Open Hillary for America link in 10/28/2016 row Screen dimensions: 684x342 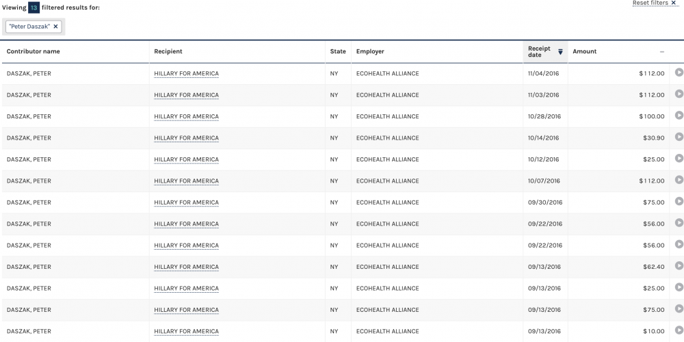(x=186, y=117)
